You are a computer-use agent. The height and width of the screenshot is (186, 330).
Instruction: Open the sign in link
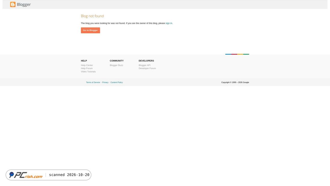169,23
